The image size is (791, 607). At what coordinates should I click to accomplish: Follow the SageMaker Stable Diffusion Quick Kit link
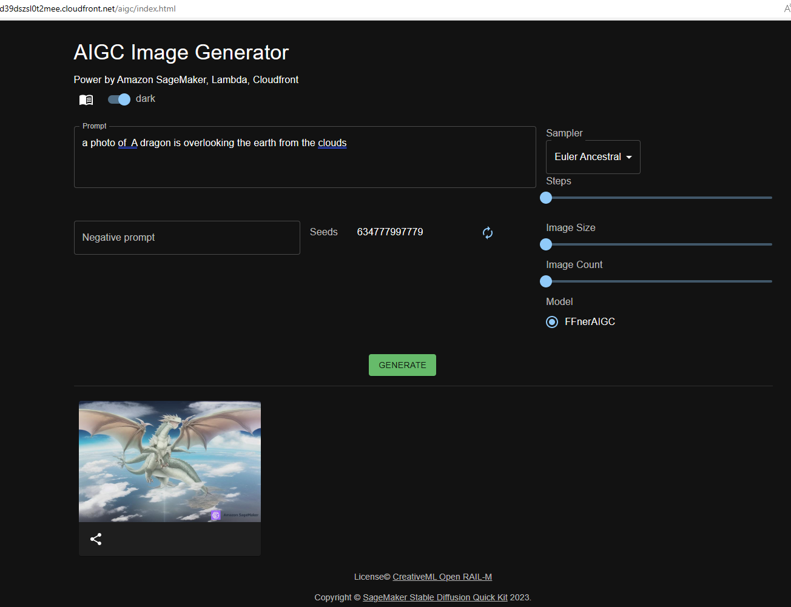[x=435, y=597]
